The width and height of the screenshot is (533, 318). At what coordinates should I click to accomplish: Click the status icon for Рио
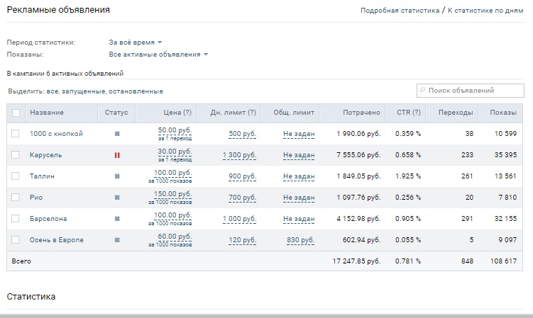point(116,198)
